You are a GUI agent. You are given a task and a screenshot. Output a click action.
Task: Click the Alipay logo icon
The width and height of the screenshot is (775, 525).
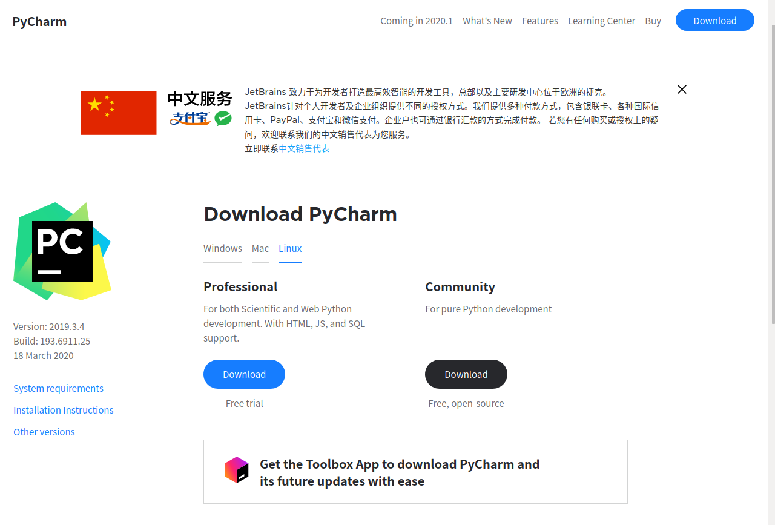click(x=190, y=118)
